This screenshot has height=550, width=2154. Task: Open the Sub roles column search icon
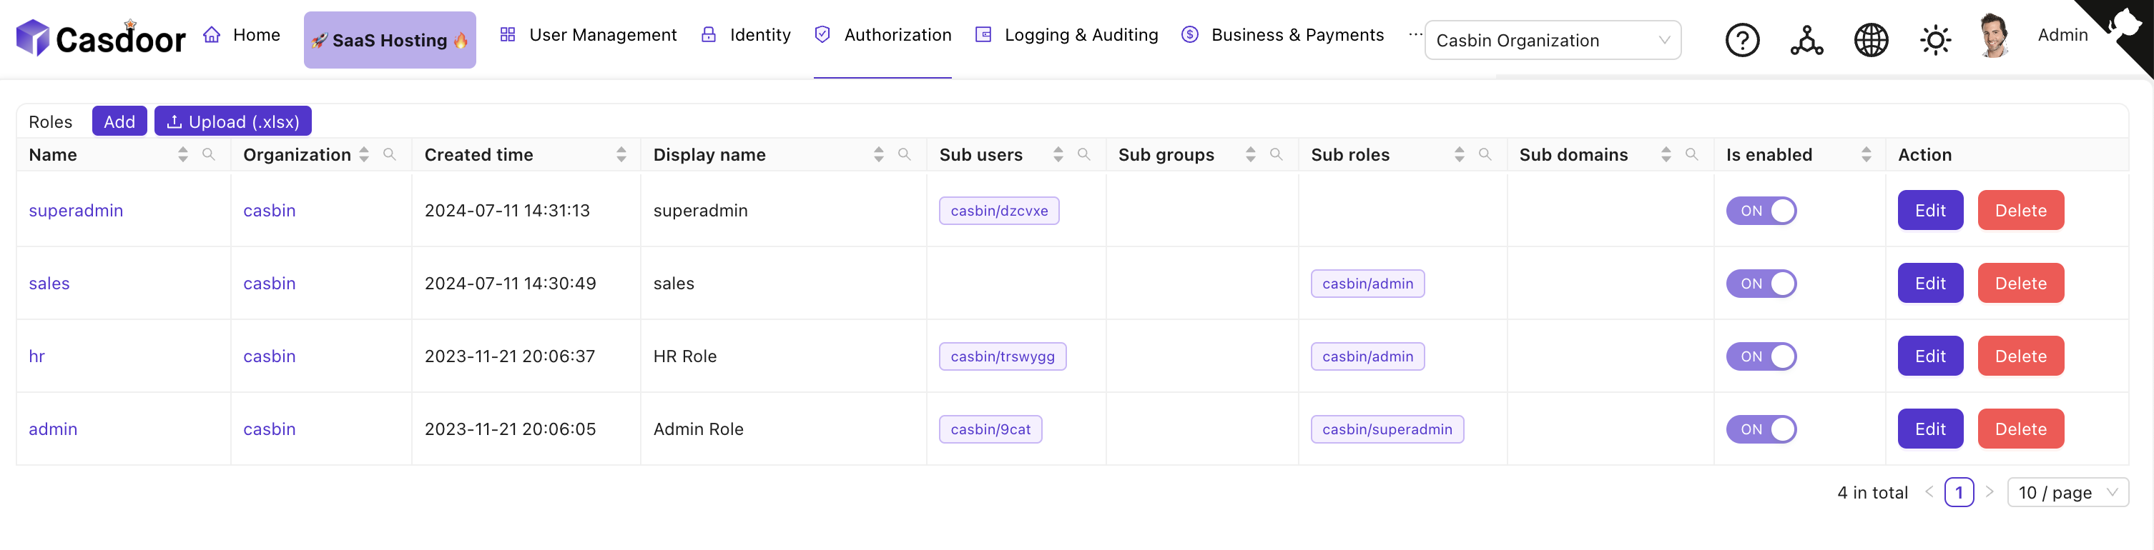tap(1486, 154)
